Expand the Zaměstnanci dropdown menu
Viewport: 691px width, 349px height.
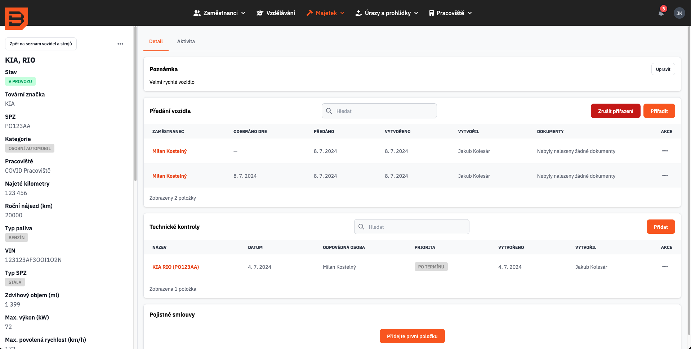coord(219,13)
